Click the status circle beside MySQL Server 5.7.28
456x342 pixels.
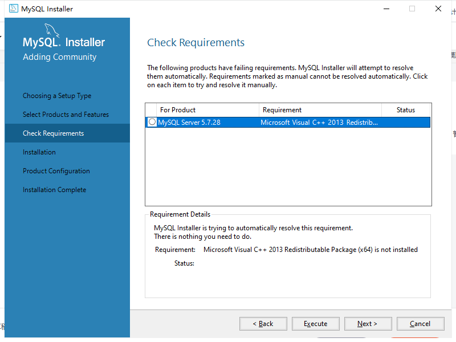(x=152, y=121)
